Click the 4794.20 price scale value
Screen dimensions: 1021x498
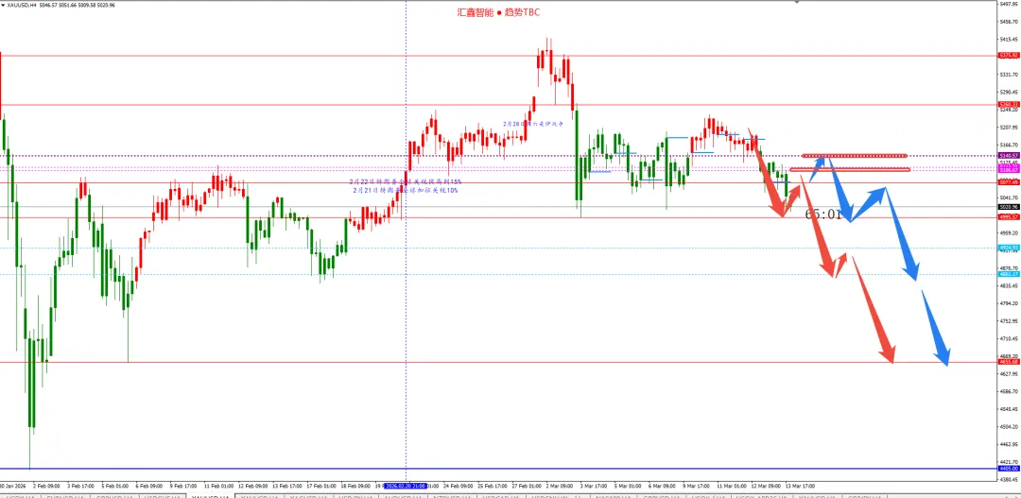[x=1010, y=303]
